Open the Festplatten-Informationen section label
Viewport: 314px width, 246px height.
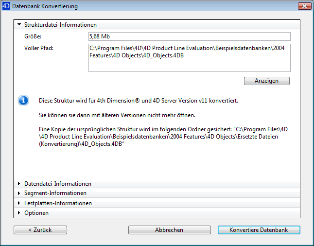point(58,203)
